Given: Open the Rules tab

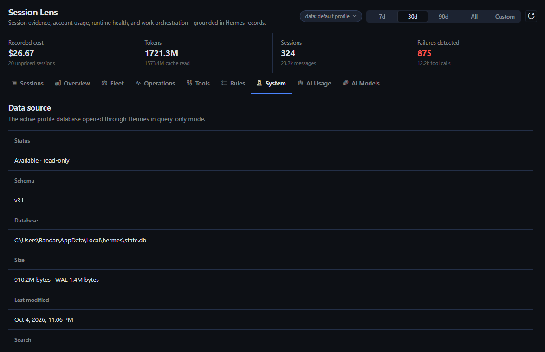Looking at the screenshot, I should click(x=233, y=83).
